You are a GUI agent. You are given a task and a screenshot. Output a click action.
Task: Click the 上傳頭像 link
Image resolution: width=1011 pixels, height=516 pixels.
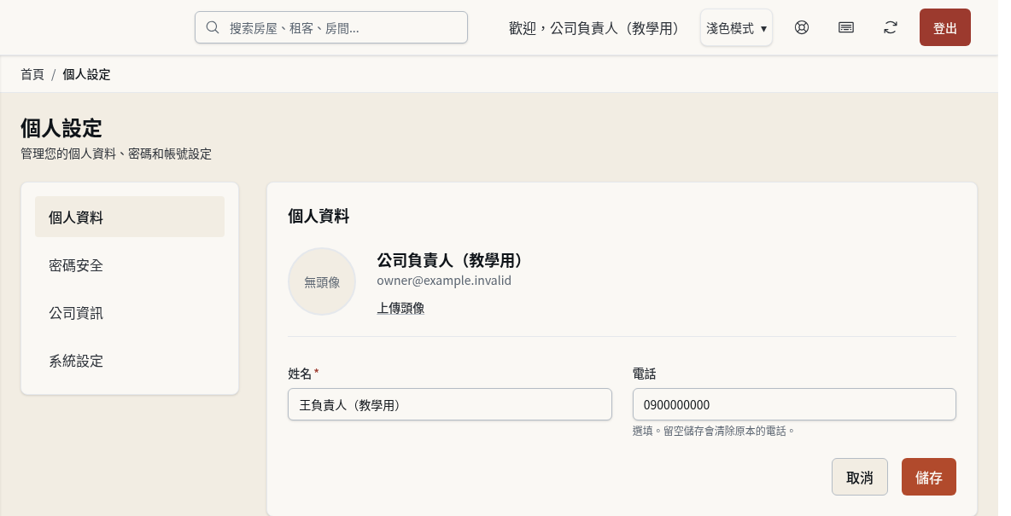tap(400, 308)
